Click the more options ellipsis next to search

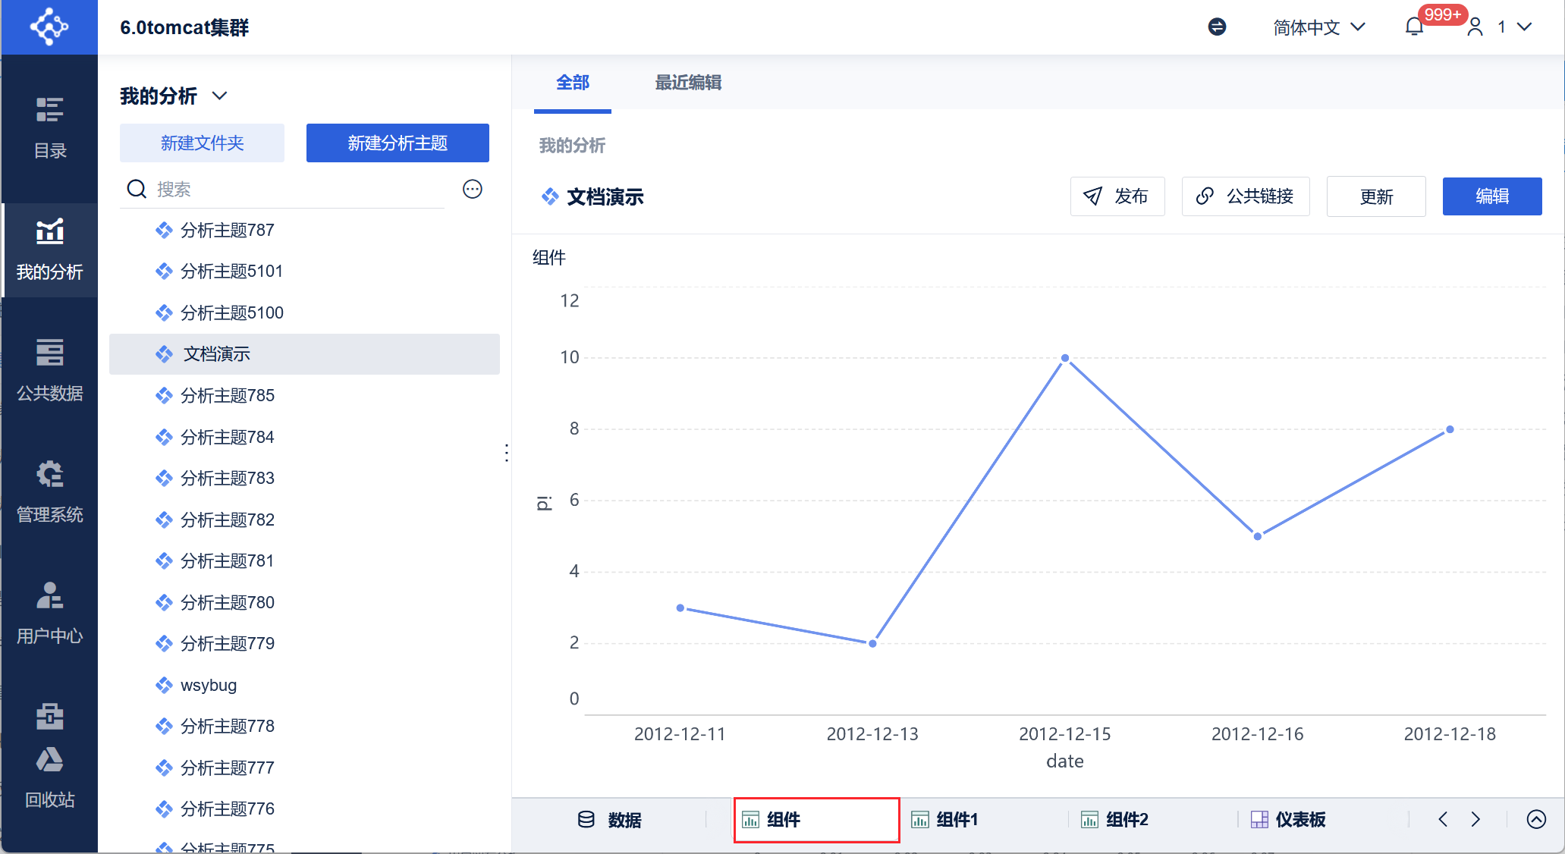[x=473, y=189]
